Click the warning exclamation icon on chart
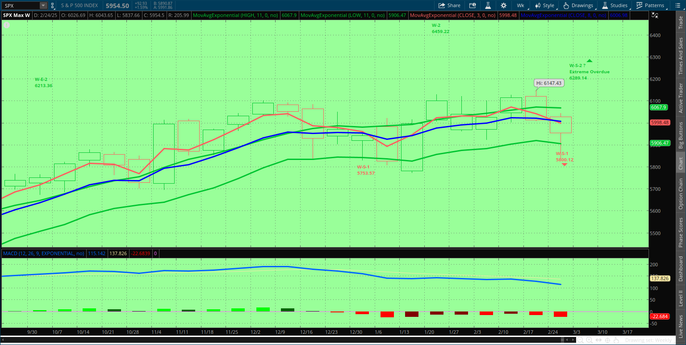This screenshot has height=345, width=686. [x=7, y=25]
